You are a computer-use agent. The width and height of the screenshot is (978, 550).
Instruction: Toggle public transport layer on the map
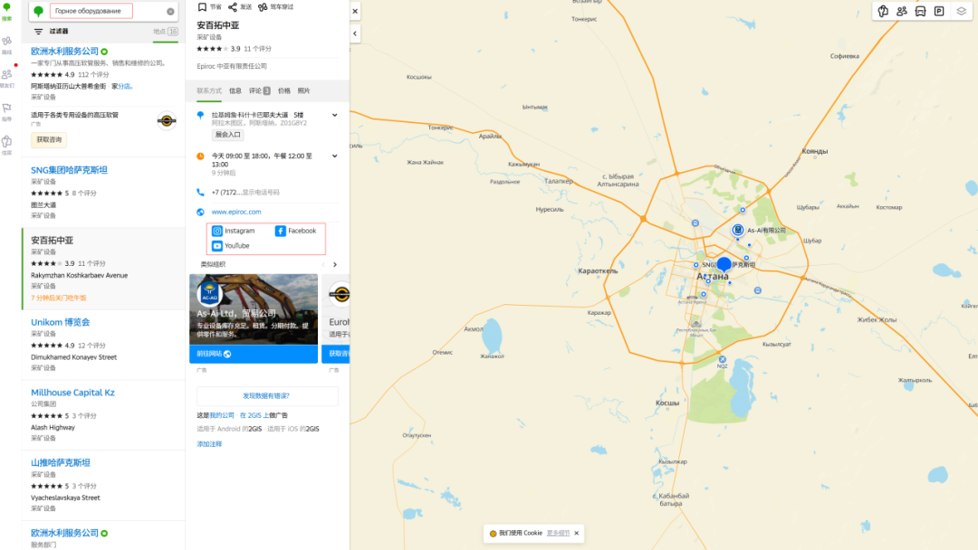tap(921, 11)
